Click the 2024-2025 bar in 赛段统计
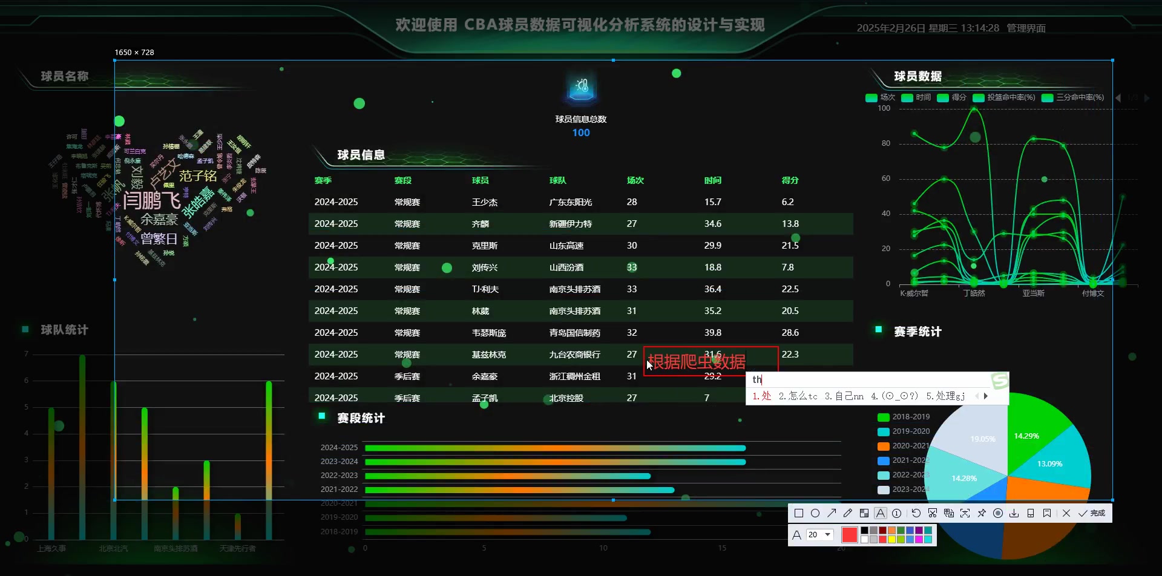 [555, 448]
